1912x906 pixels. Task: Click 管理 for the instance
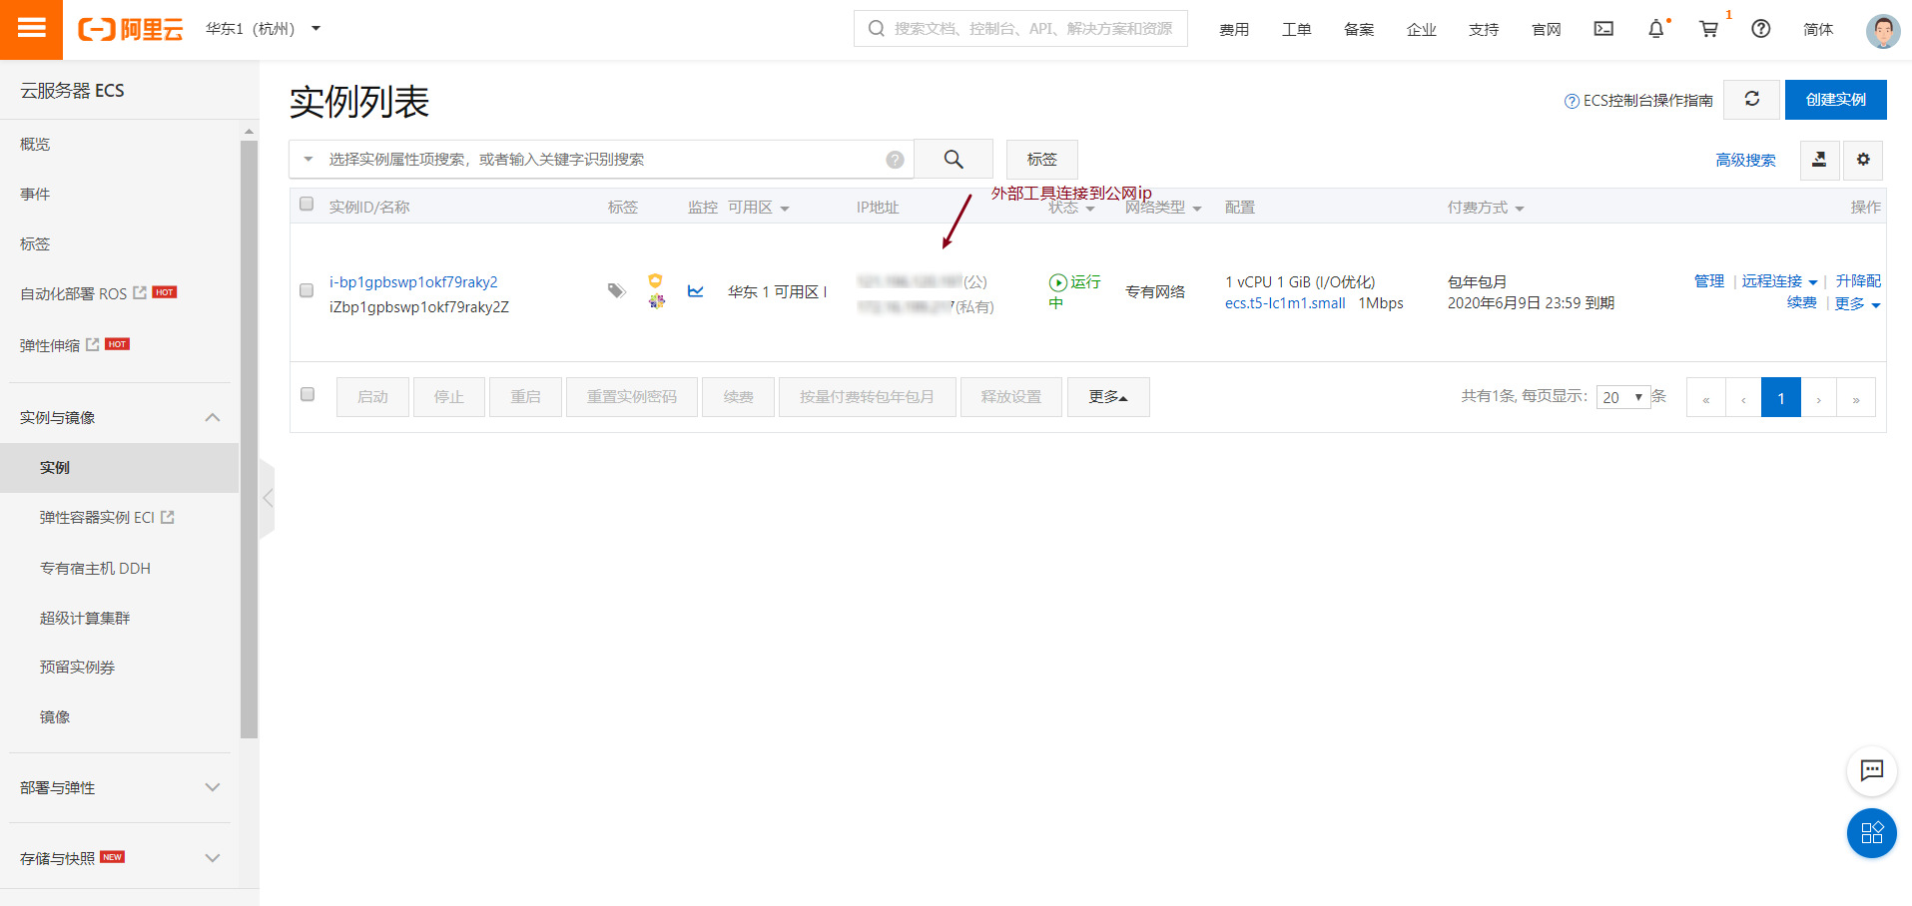[1709, 281]
